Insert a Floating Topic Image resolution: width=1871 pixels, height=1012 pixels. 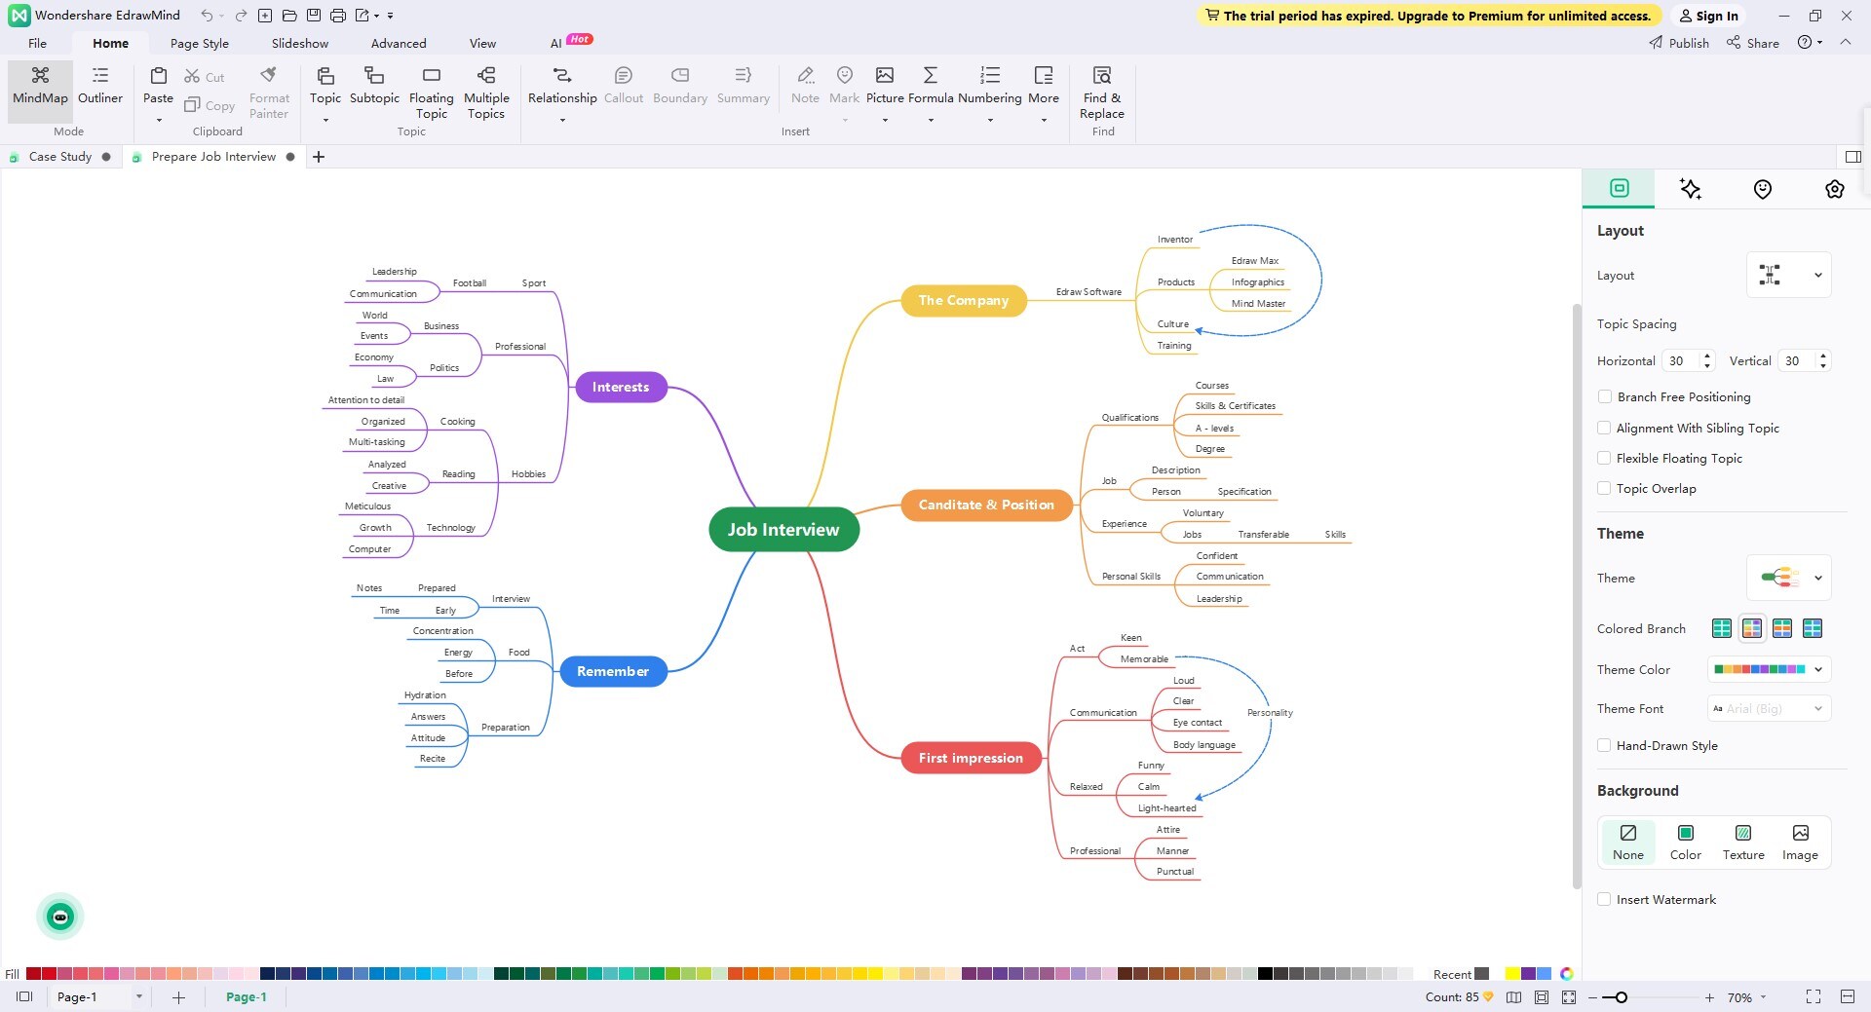431,93
